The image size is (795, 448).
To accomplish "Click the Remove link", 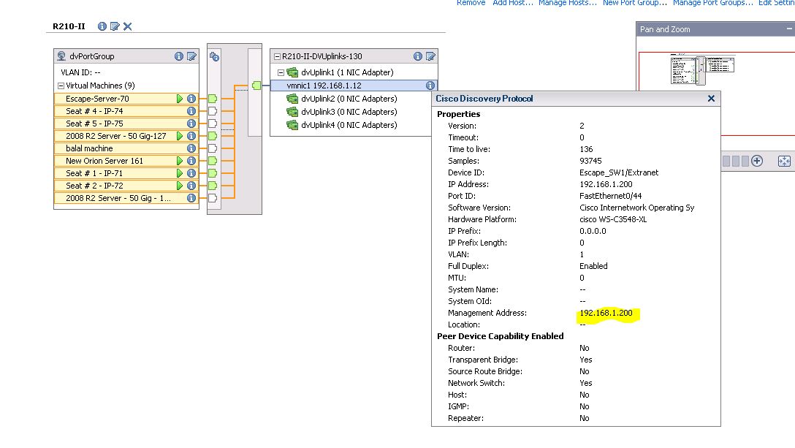I will click(x=471, y=3).
